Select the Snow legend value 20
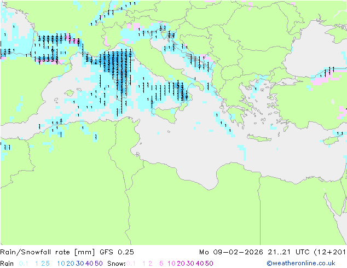The width and height of the screenshot is (347, 268). [x=181, y=264]
